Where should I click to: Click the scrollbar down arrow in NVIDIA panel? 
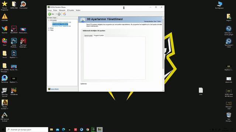click(x=163, y=91)
